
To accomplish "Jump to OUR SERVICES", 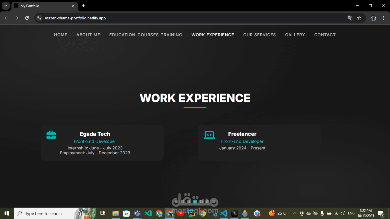I will tap(260, 35).
